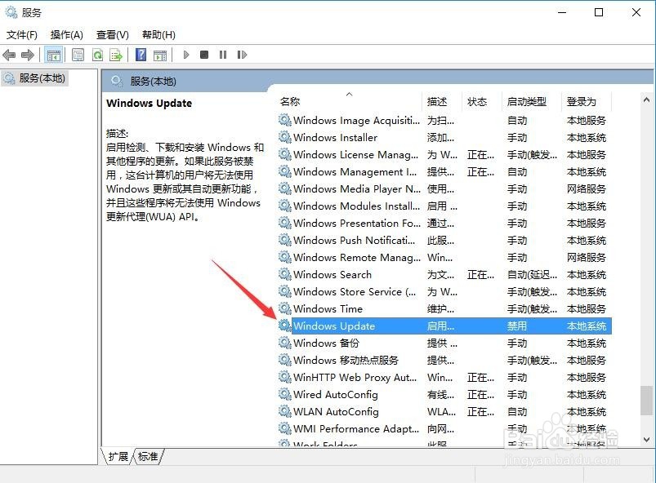Click gear icon of Wired AutoConfig row

(285, 394)
